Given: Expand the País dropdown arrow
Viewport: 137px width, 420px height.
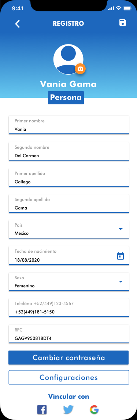Looking at the screenshot, I should [x=121, y=229].
